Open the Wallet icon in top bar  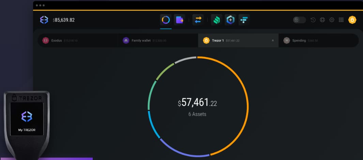(179, 20)
